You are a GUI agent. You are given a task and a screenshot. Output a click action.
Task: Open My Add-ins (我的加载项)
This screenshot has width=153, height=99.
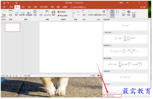click(62, 16)
